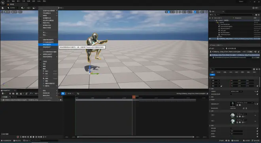Play the sequence forward
This screenshot has height=143, width=261.
pyautogui.click(x=34, y=137)
